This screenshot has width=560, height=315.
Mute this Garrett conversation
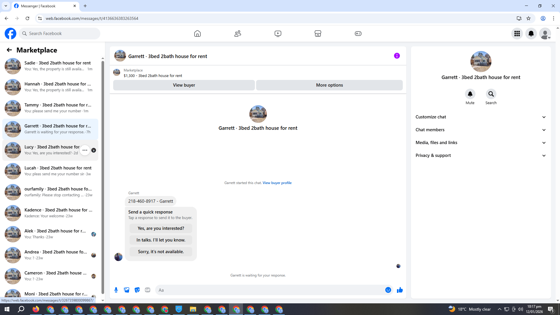click(470, 94)
